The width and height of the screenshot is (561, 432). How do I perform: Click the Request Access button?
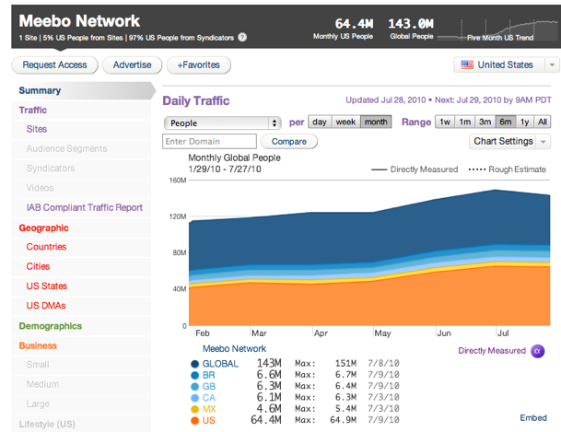coord(54,65)
